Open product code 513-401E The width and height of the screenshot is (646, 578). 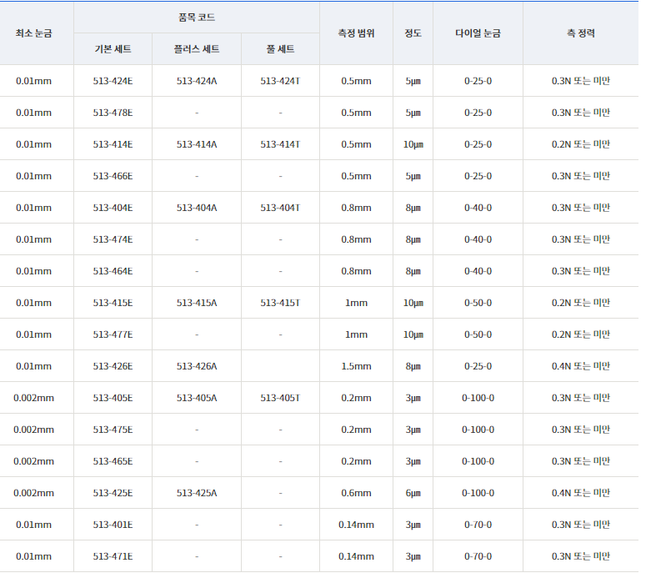pyautogui.click(x=113, y=525)
